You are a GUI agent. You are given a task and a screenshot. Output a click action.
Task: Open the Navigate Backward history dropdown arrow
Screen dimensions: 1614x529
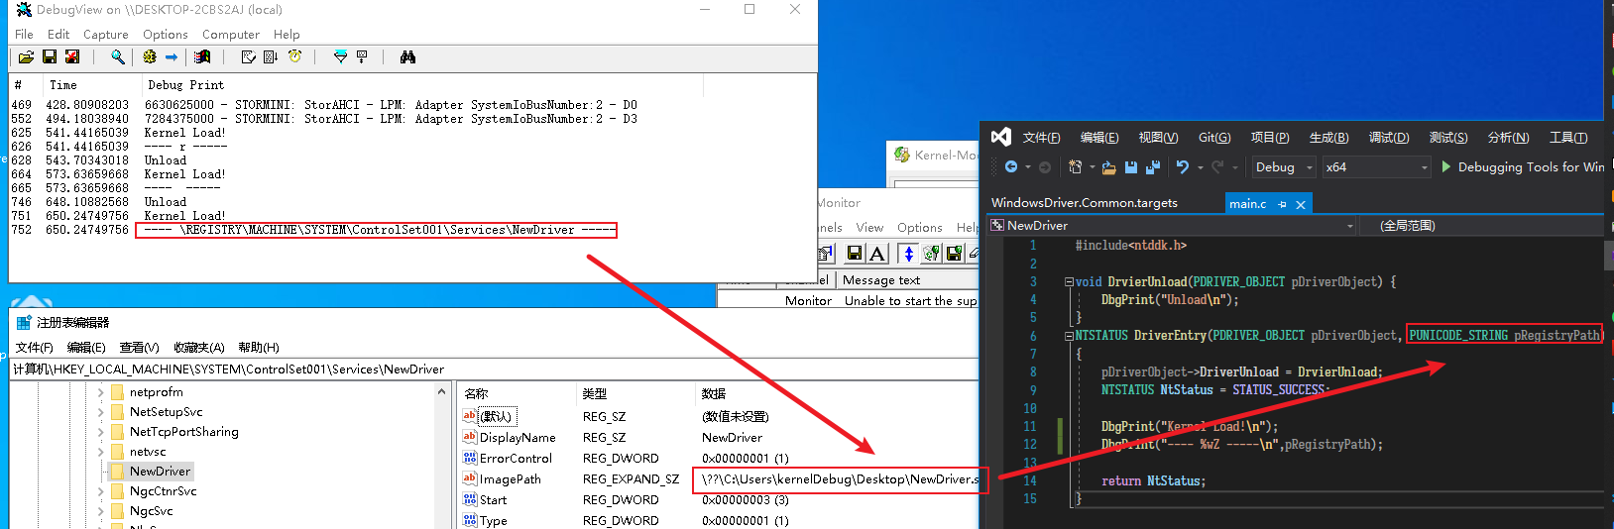click(x=1028, y=167)
